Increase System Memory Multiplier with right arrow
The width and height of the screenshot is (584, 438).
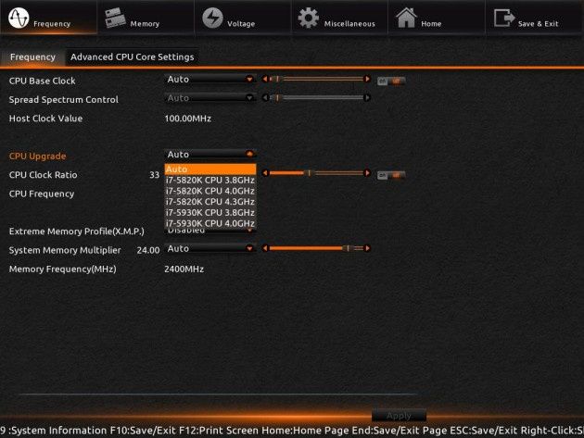click(368, 248)
